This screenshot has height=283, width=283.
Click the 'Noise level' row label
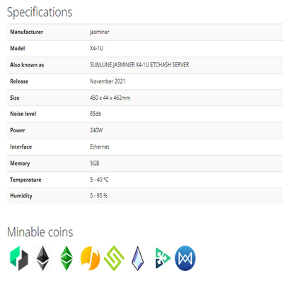pyautogui.click(x=23, y=114)
